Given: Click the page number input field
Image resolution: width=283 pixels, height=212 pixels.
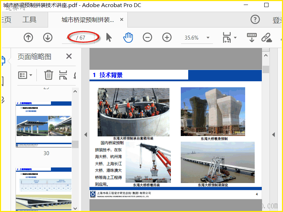Looking at the screenshot, I should click(68, 38).
